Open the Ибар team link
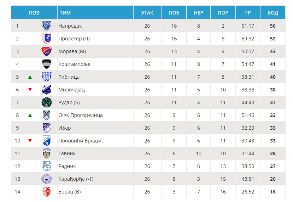293x202 pixels. [65, 128]
